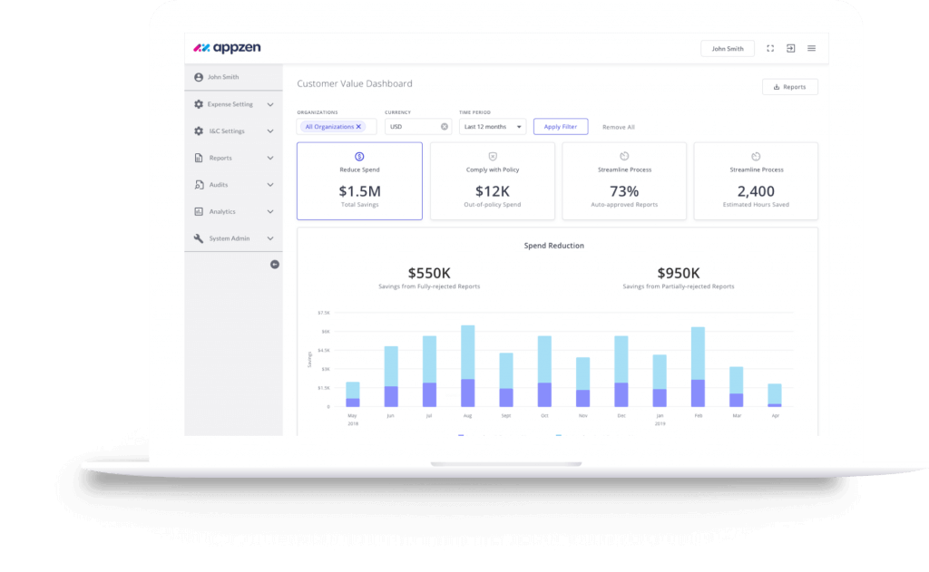Click the Analytics chart icon in sidebar
This screenshot has width=929, height=572.
pos(198,211)
